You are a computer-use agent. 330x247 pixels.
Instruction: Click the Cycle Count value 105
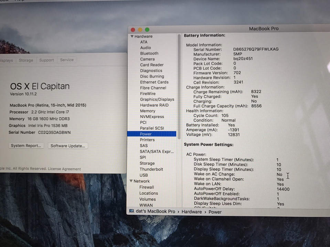point(225,115)
